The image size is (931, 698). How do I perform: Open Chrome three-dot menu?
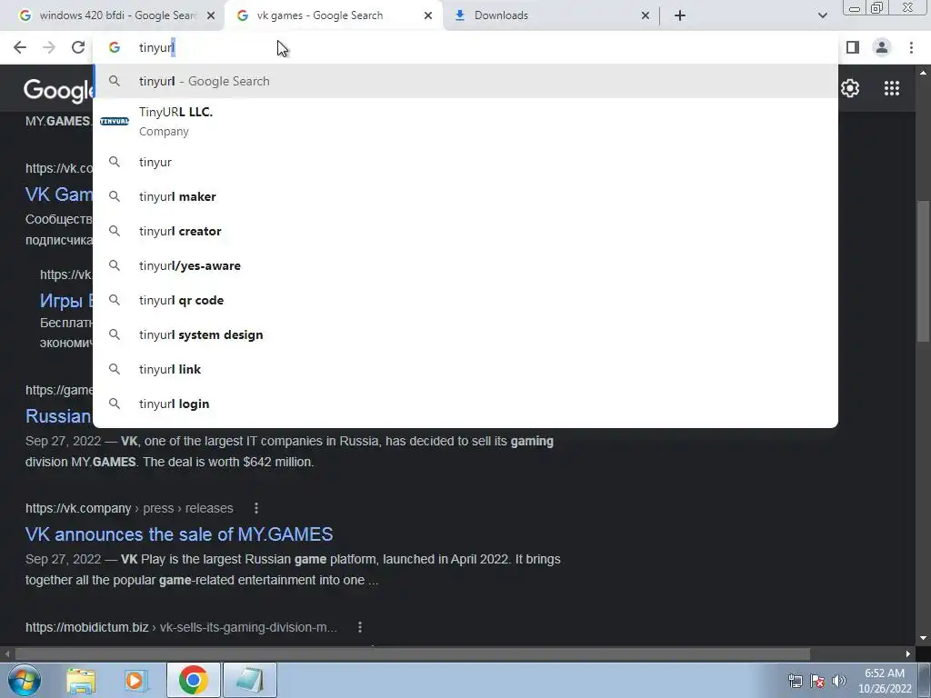[911, 47]
